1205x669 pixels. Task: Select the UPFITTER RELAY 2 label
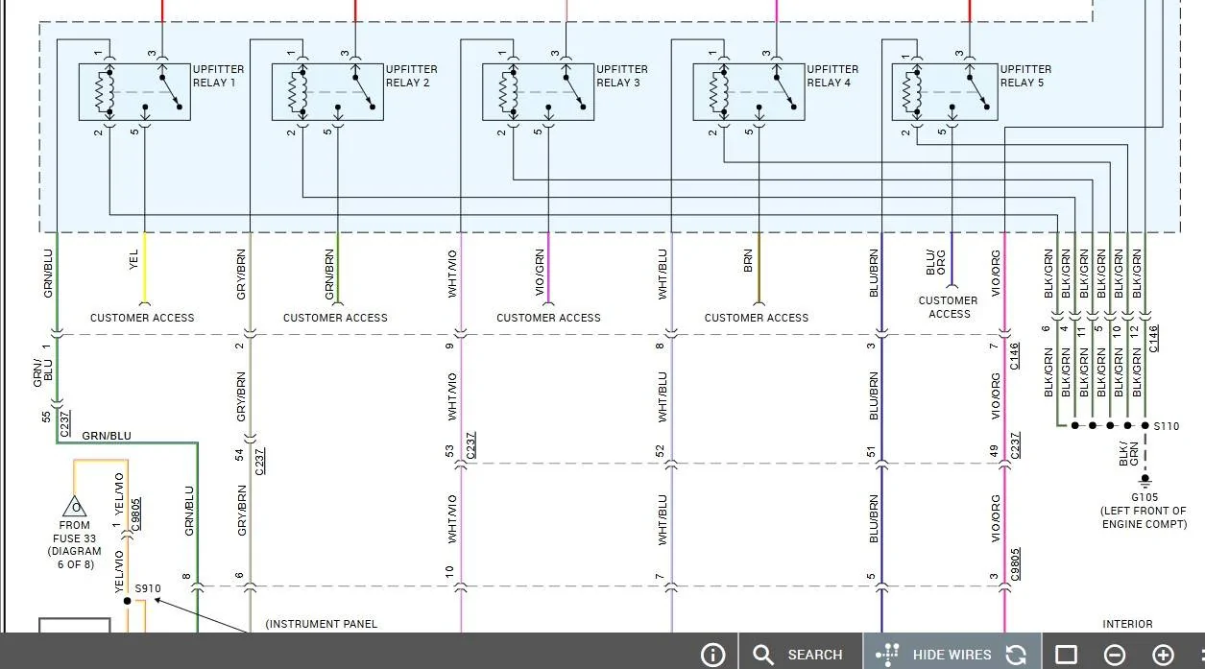(411, 76)
